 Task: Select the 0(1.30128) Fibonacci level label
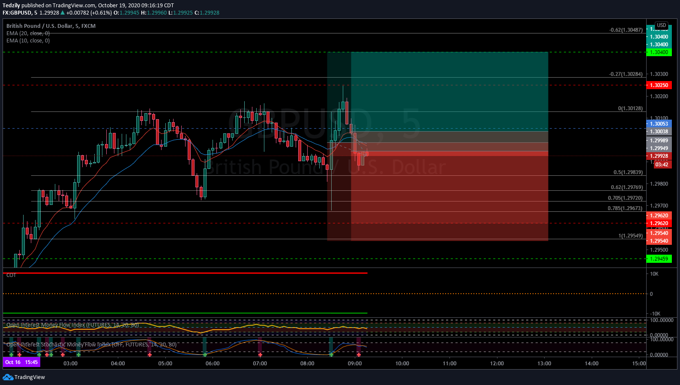point(630,108)
